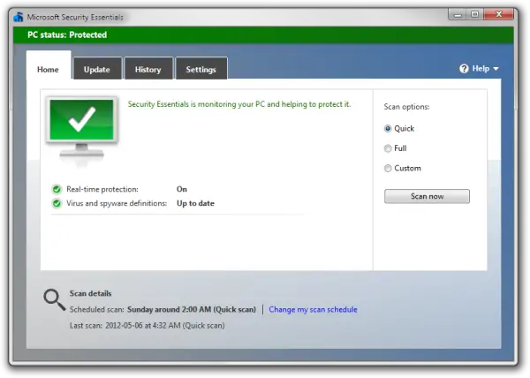This screenshot has height=378, width=530.
Task: Click the 'Last scan: 2012-05-06' text
Action: [147, 326]
